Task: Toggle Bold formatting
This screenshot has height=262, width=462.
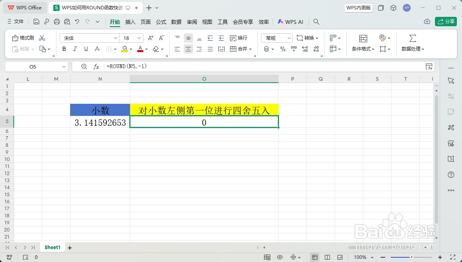Action: (x=64, y=49)
